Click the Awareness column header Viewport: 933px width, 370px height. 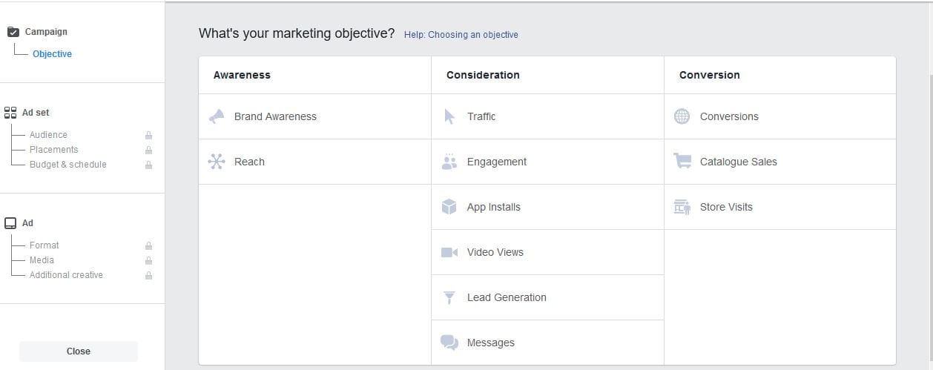[242, 75]
